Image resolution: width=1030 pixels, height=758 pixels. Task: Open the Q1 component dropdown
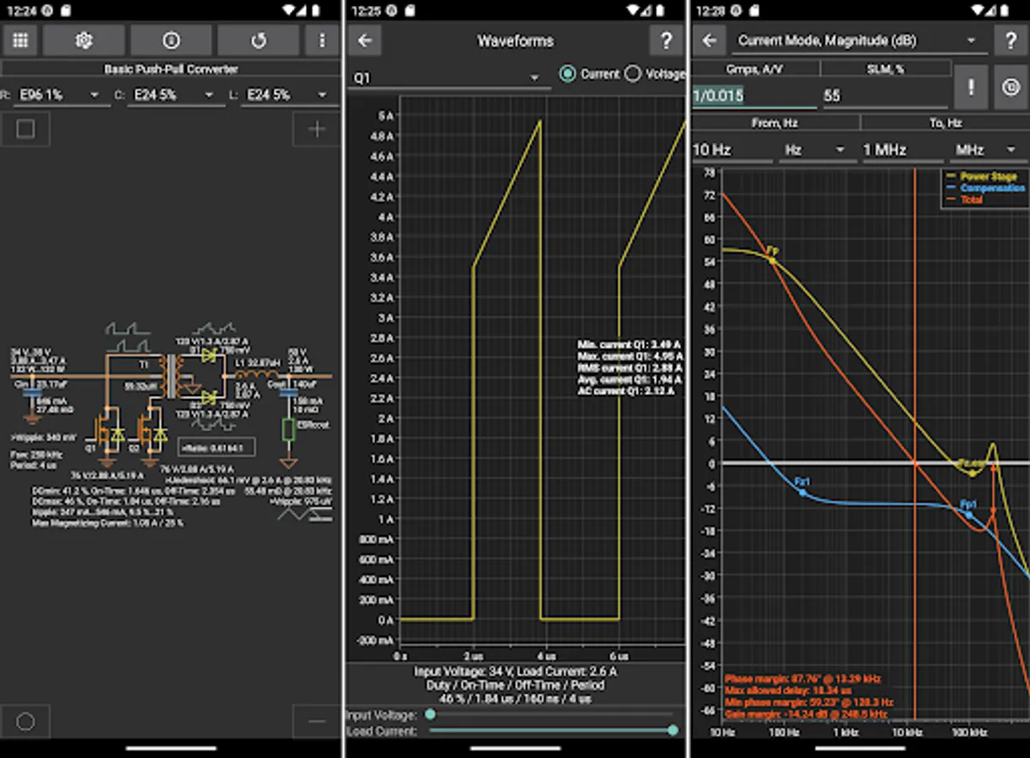(446, 77)
